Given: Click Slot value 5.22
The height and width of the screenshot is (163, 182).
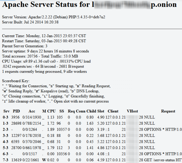Looking at the screenshot, I should 101,142.
